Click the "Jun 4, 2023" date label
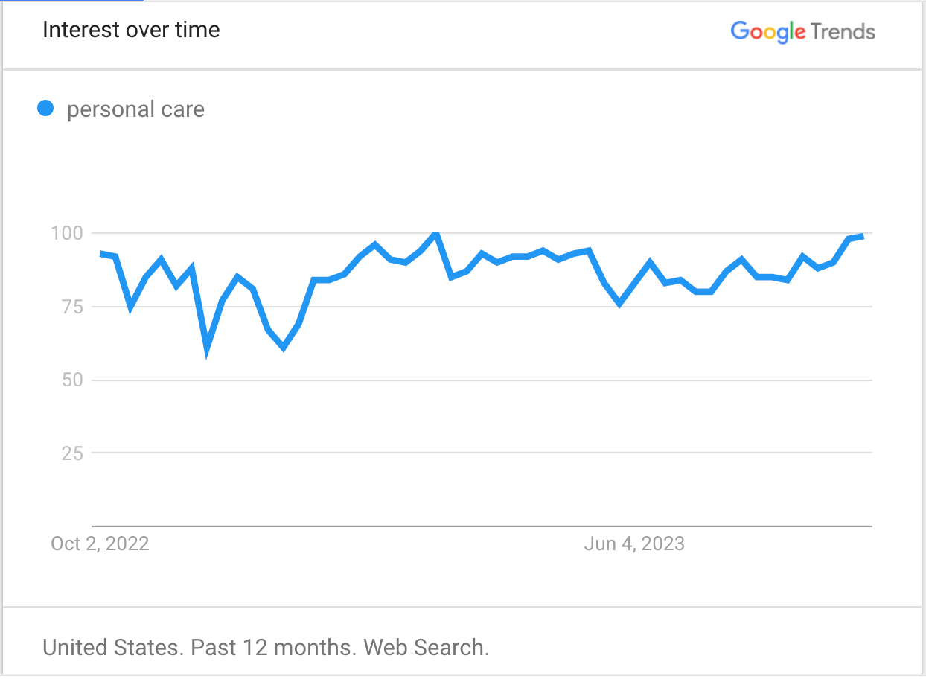926x682 pixels. 633,544
